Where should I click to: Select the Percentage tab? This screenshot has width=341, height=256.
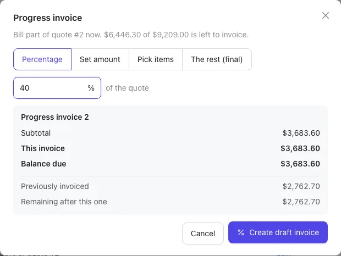[42, 59]
